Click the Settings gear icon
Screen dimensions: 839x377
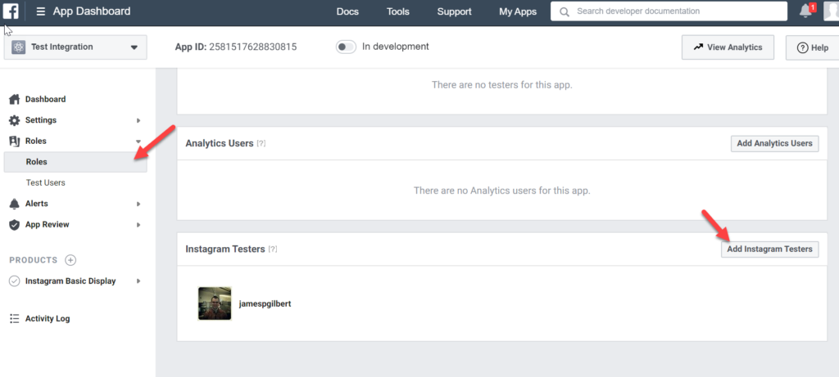(x=14, y=120)
